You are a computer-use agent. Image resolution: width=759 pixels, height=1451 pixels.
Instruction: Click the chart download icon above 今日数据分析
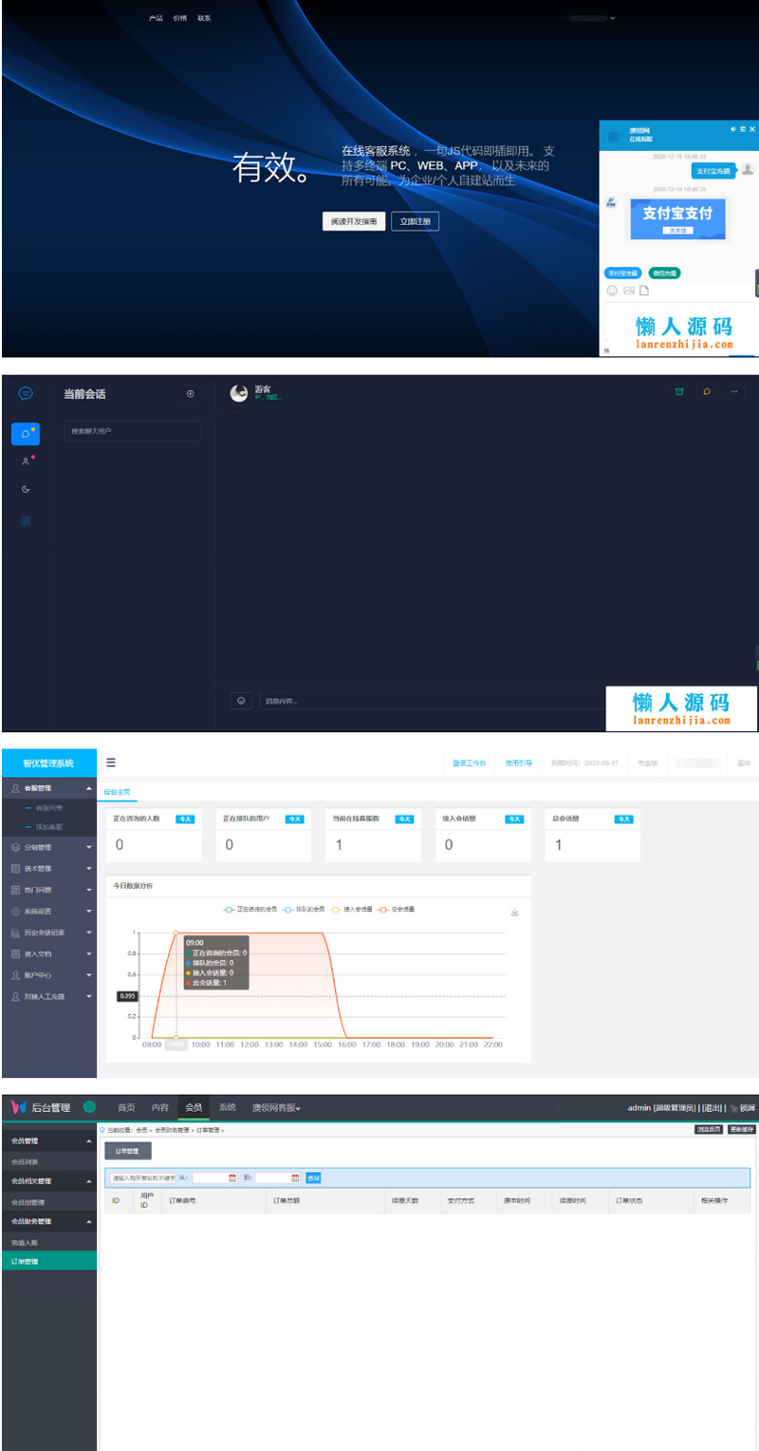[x=515, y=913]
